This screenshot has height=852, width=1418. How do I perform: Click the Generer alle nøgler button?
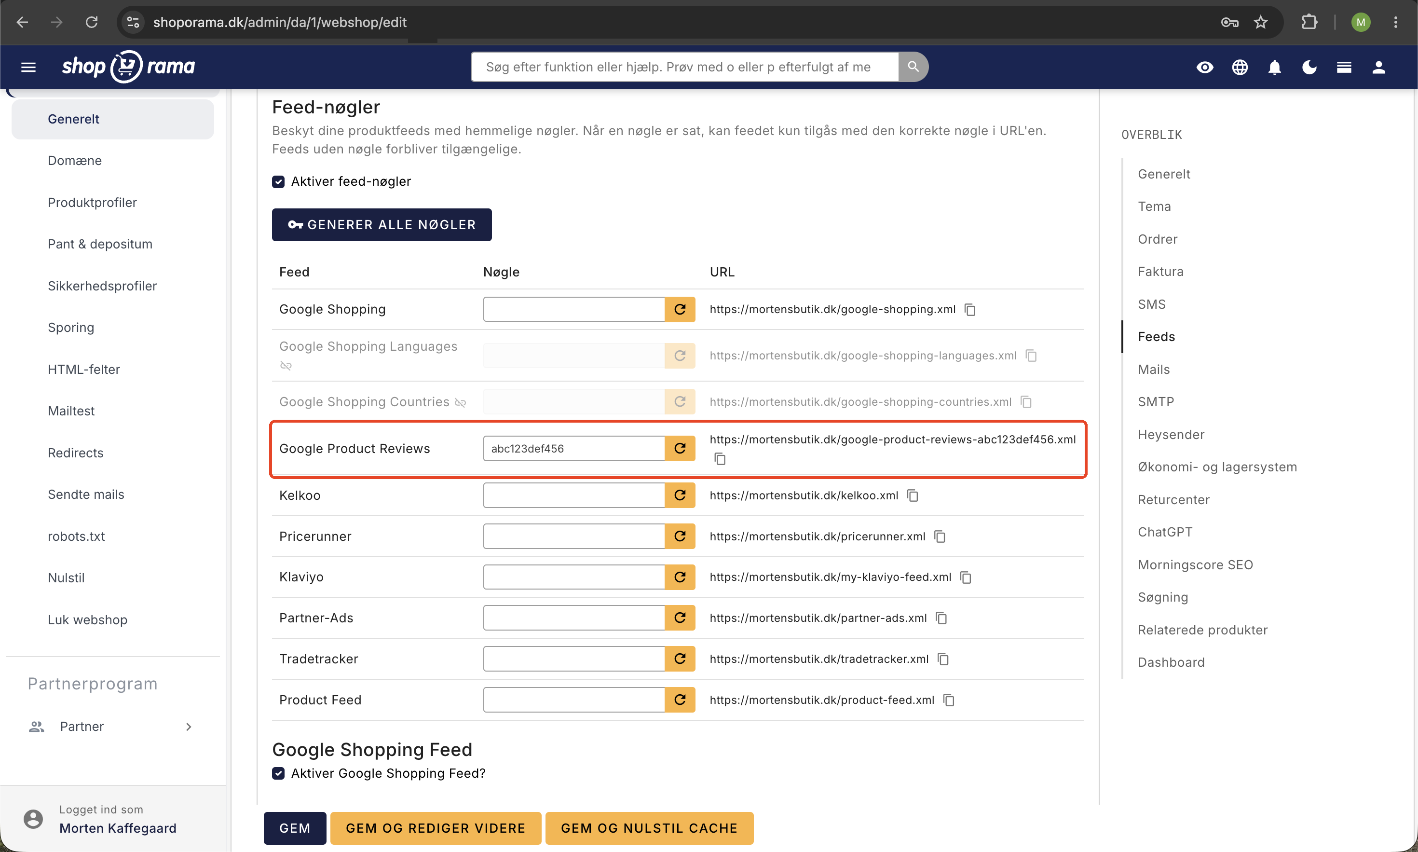pos(382,224)
